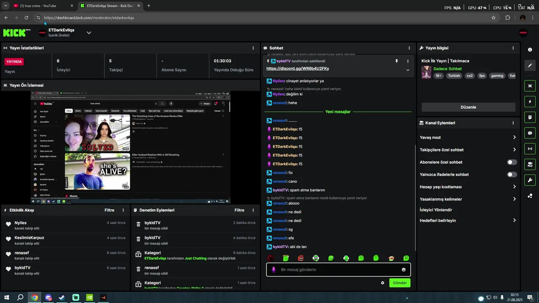Screen dimensions: 539x303
Task: Open Etkinlik Akışı three-dot menu
Action: point(123,210)
